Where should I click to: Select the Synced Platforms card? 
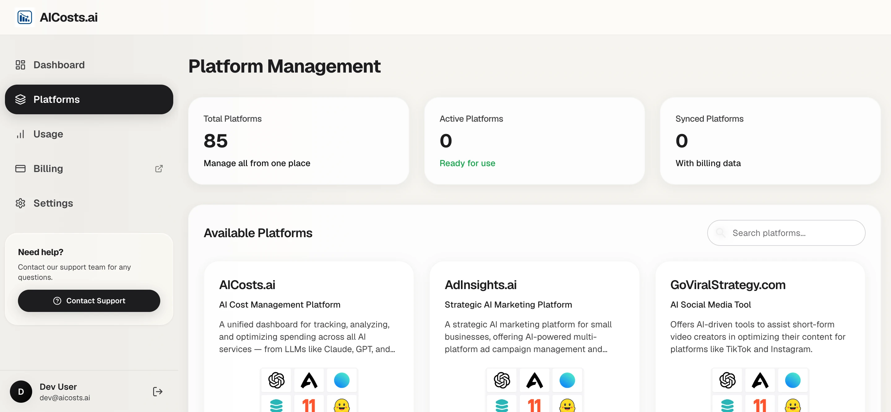pos(770,141)
